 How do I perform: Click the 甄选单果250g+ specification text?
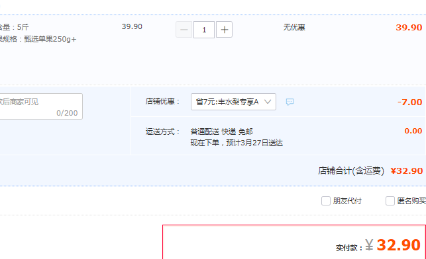[x=50, y=39]
